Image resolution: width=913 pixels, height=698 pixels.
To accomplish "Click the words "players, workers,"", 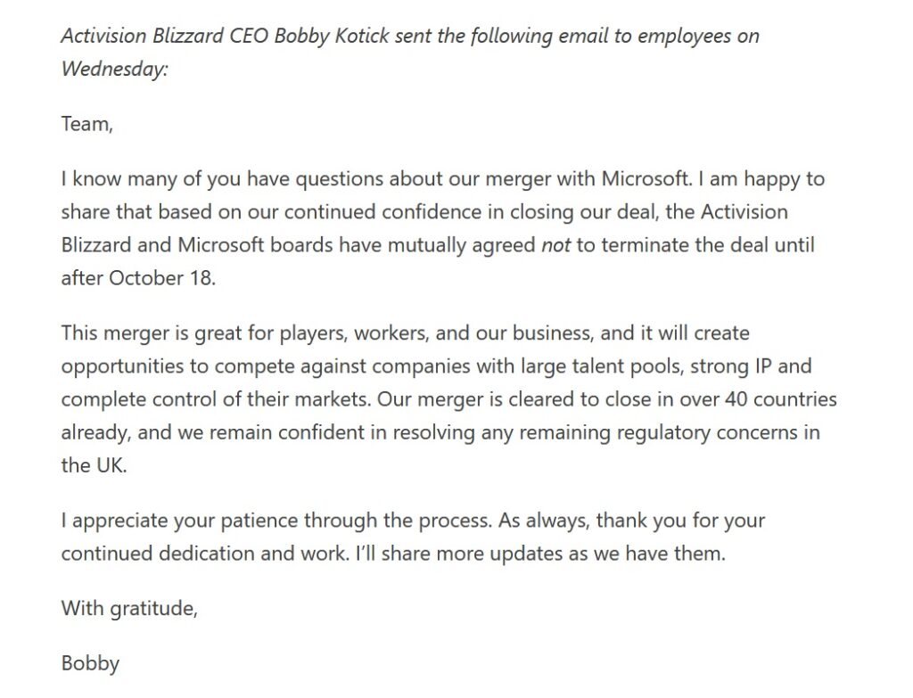I will [355, 333].
